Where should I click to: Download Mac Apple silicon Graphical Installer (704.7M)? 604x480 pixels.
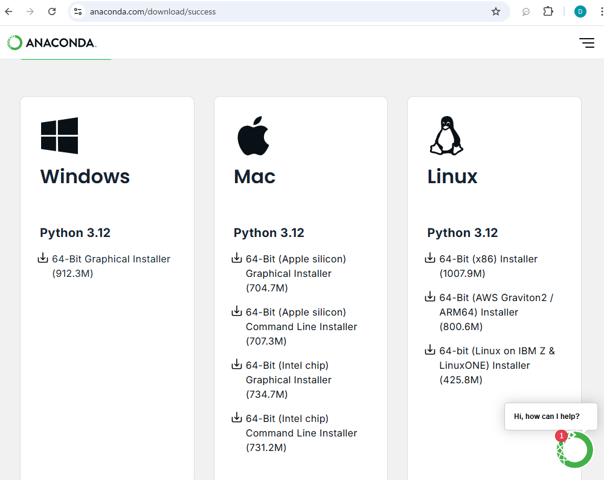[296, 273]
